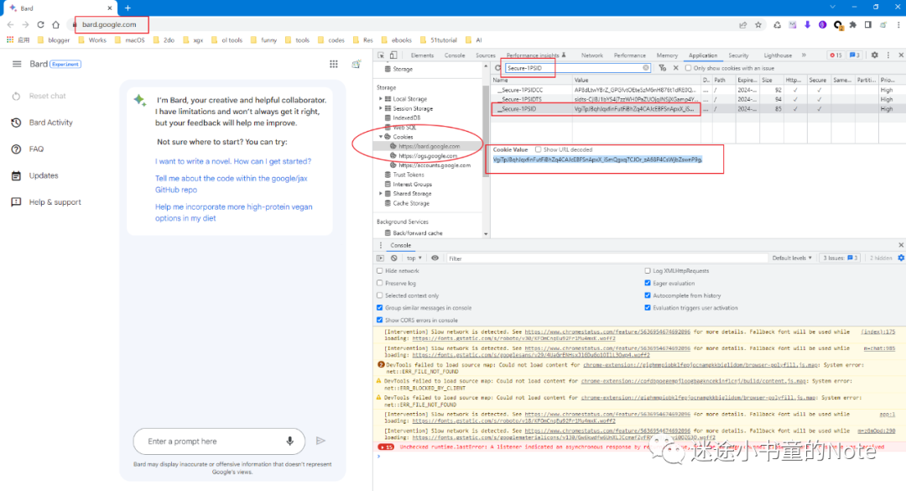The image size is (906, 491).
Task: Select https://bard.google.com under Cookies
Action: pos(430,146)
